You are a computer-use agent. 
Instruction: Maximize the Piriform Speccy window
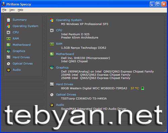(x=158, y=4)
